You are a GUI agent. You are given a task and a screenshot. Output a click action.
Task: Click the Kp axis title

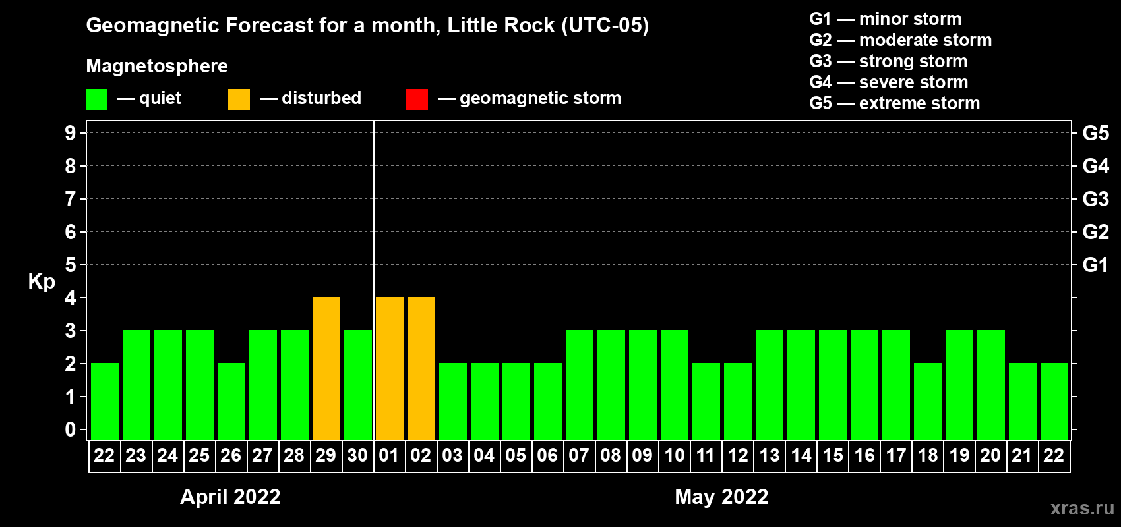(x=42, y=282)
